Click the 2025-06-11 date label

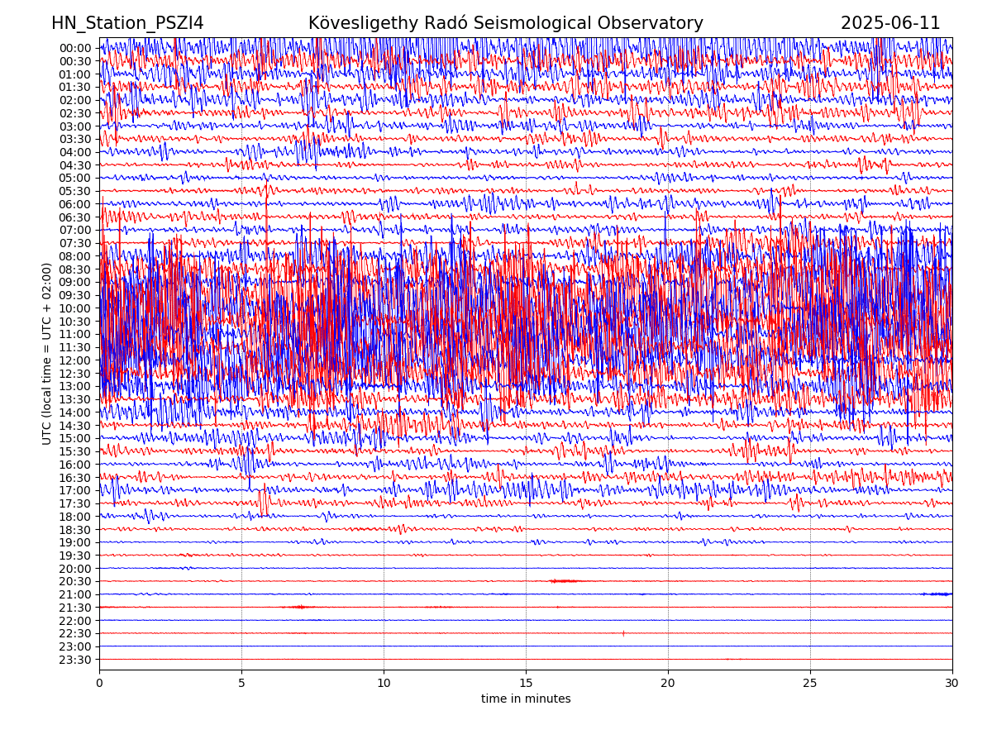pyautogui.click(x=890, y=24)
